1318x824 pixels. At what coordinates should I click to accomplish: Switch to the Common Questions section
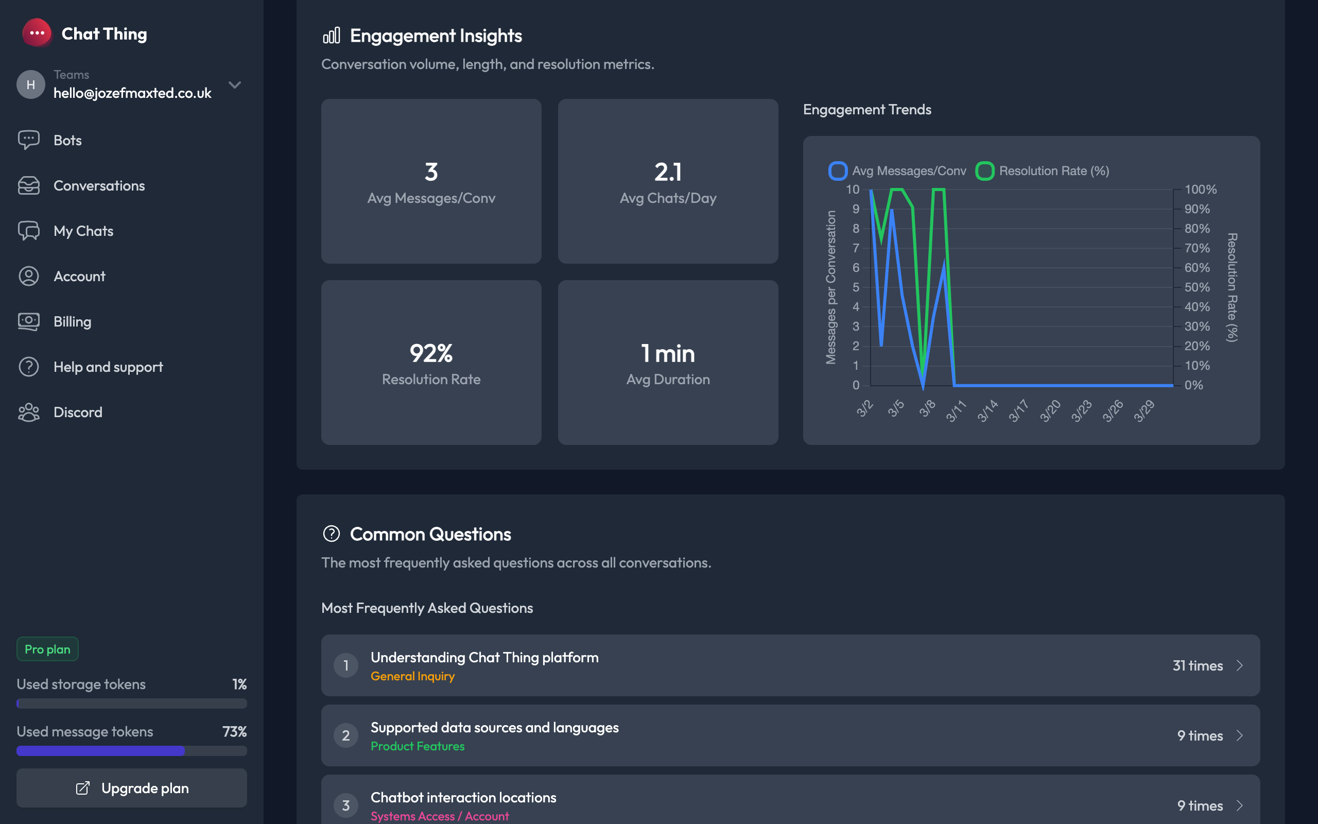(430, 534)
